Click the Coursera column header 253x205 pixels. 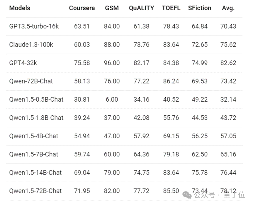coord(82,8)
